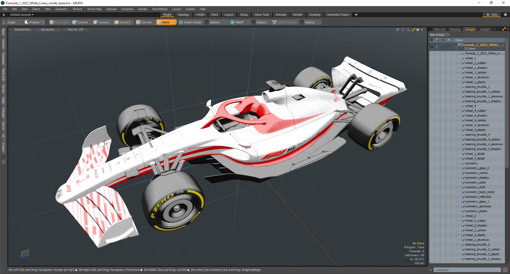Viewport: 510px width, 274px height.
Task: Click the Select Through tool
Action: pyautogui.click(x=284, y=22)
